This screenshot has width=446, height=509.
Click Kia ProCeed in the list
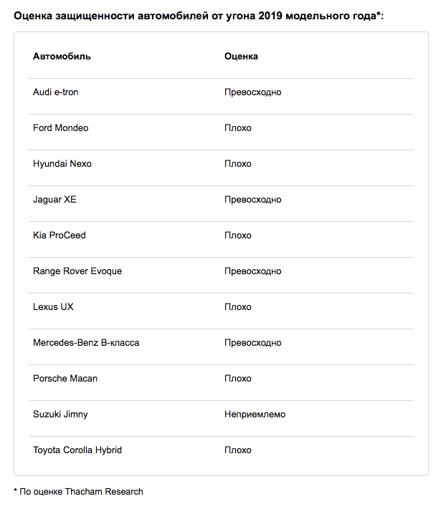[60, 236]
